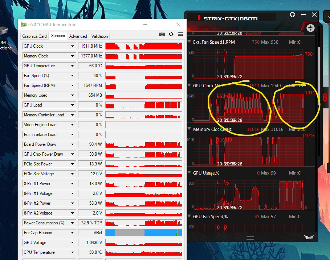This screenshot has width=330, height=260.
Task: Click the 1911.0 MHz GPU Clock value
Action: [91, 46]
